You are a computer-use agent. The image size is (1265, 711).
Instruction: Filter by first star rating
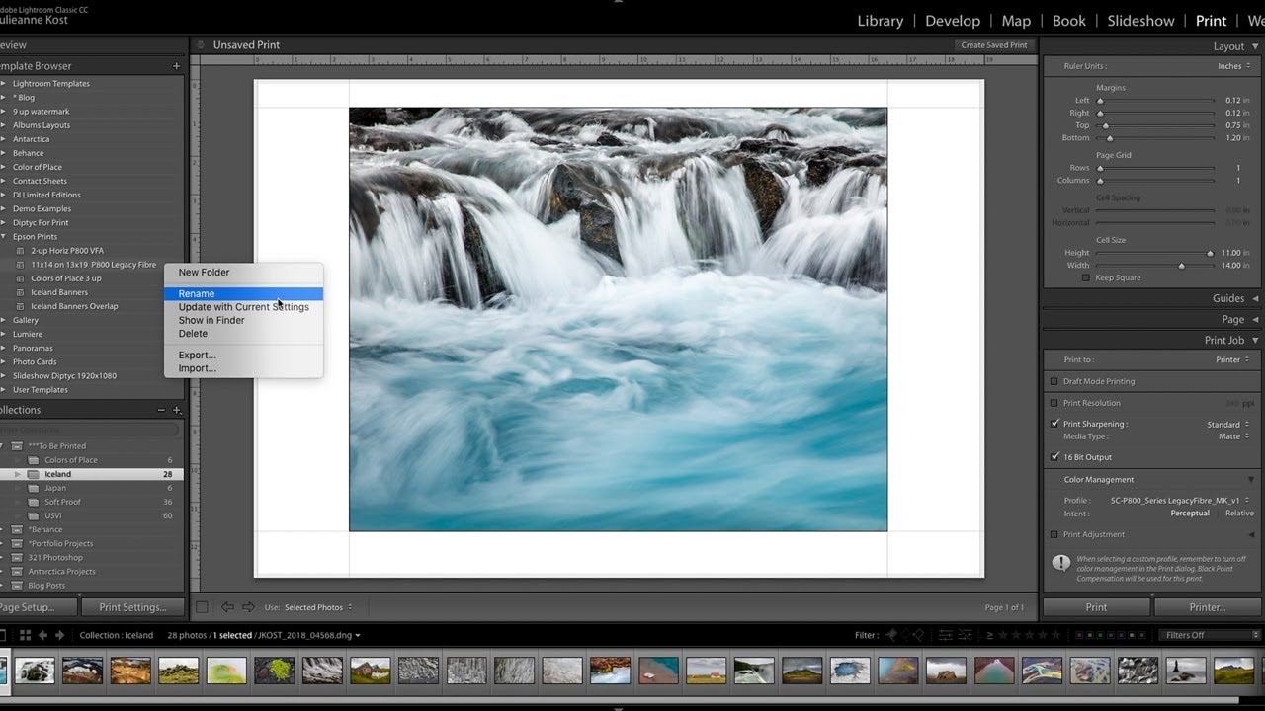(1003, 635)
